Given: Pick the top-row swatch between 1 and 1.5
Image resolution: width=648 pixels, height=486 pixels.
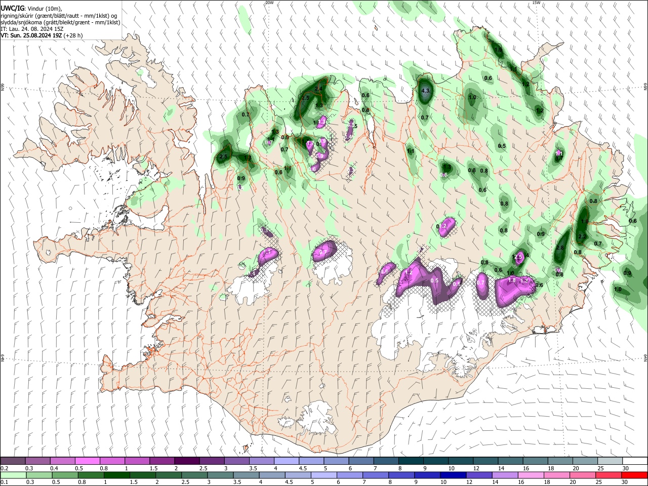Looking at the screenshot, I should 137,461.
